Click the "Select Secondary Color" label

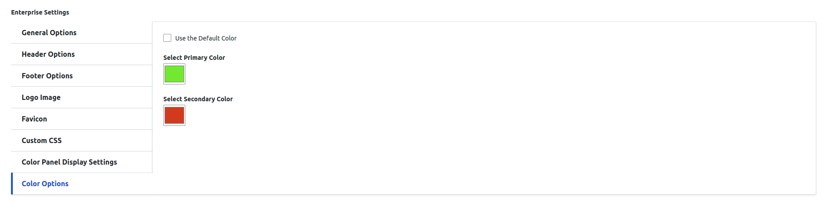click(198, 99)
